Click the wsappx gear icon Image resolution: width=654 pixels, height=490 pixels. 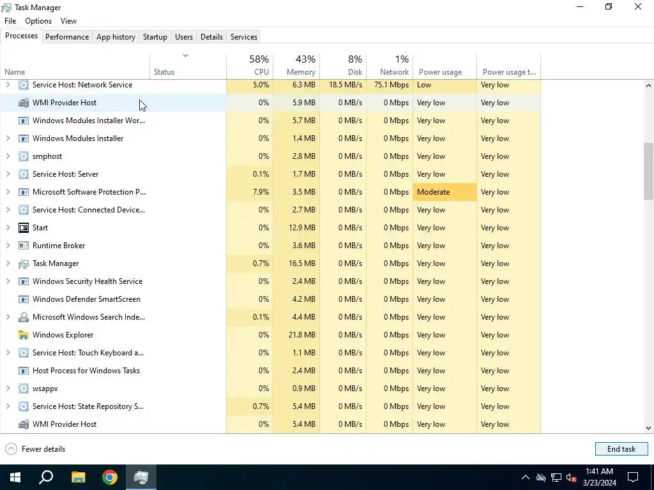click(x=24, y=389)
